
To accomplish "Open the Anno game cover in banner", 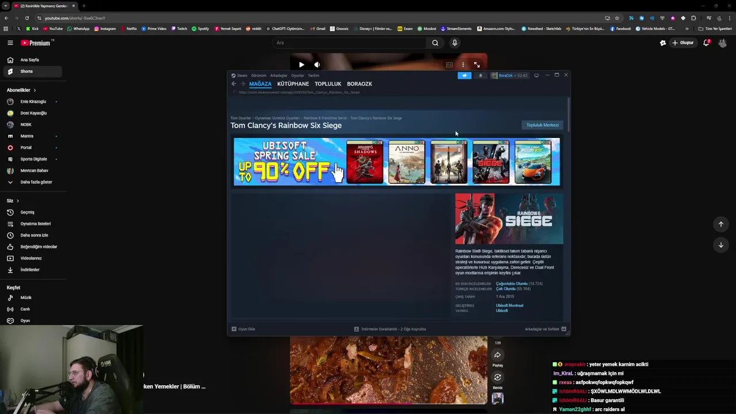I will [407, 162].
